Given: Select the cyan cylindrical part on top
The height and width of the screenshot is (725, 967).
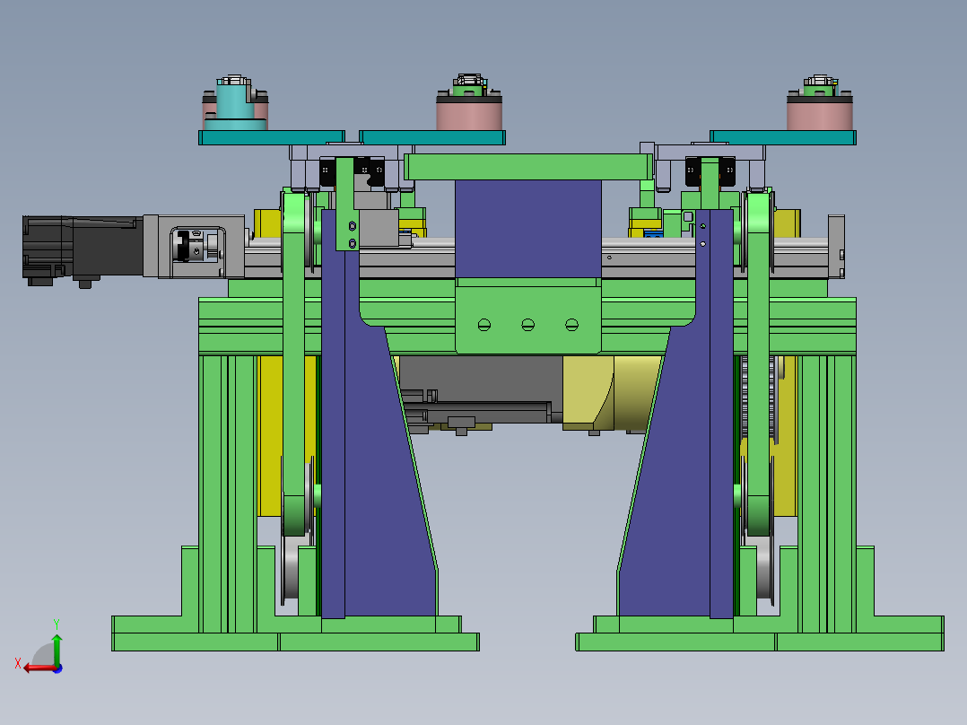Looking at the screenshot, I should point(234,105).
